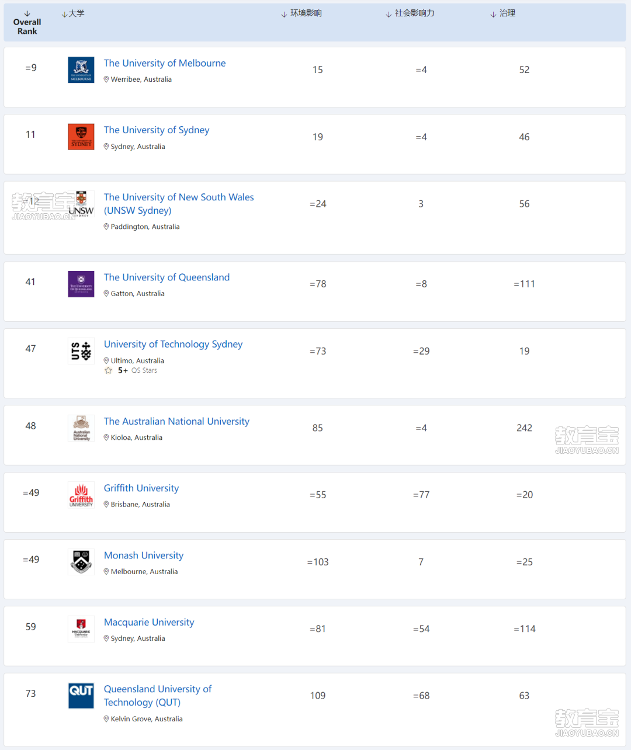Click Melbourne's environmental impact value 15
Screen dimensions: 631x750
click(318, 70)
